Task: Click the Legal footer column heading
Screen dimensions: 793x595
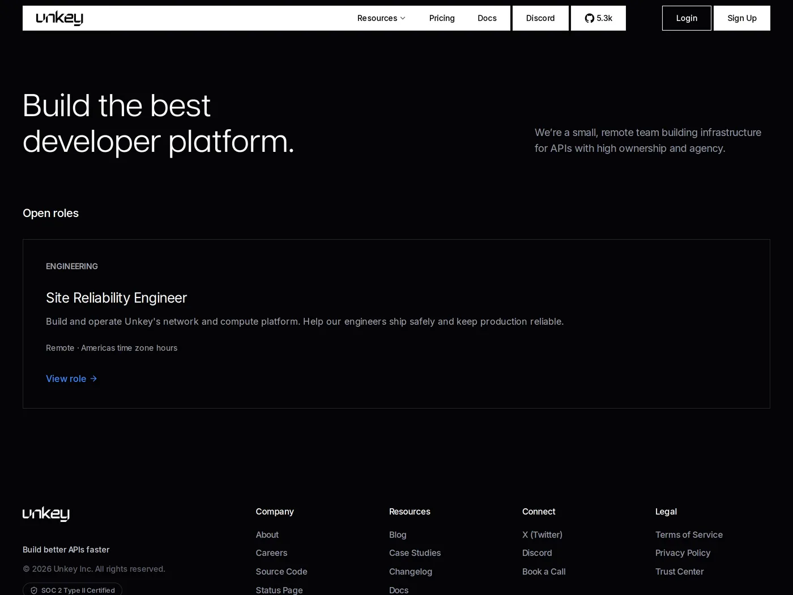Action: tap(666, 511)
